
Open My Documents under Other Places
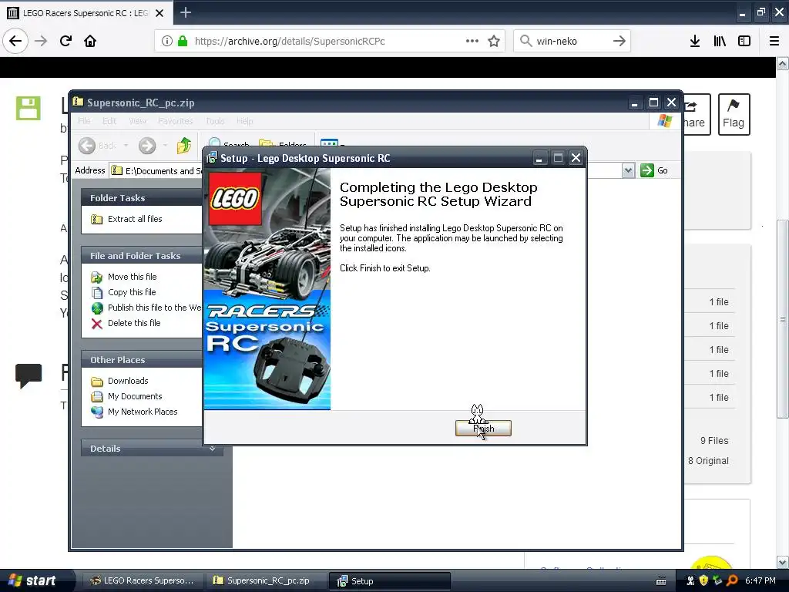[135, 396]
